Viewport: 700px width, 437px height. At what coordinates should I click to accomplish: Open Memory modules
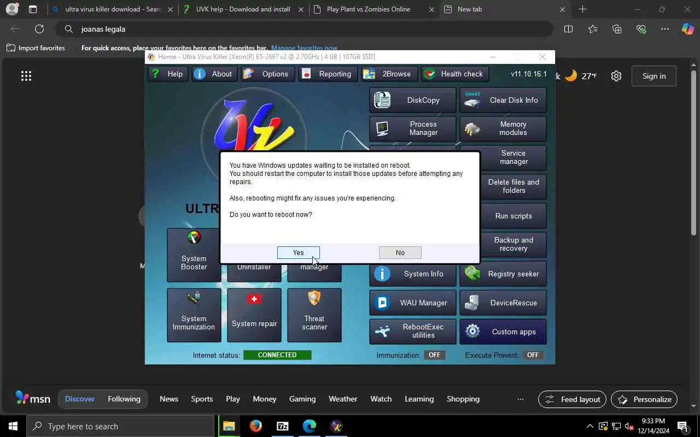(503, 128)
